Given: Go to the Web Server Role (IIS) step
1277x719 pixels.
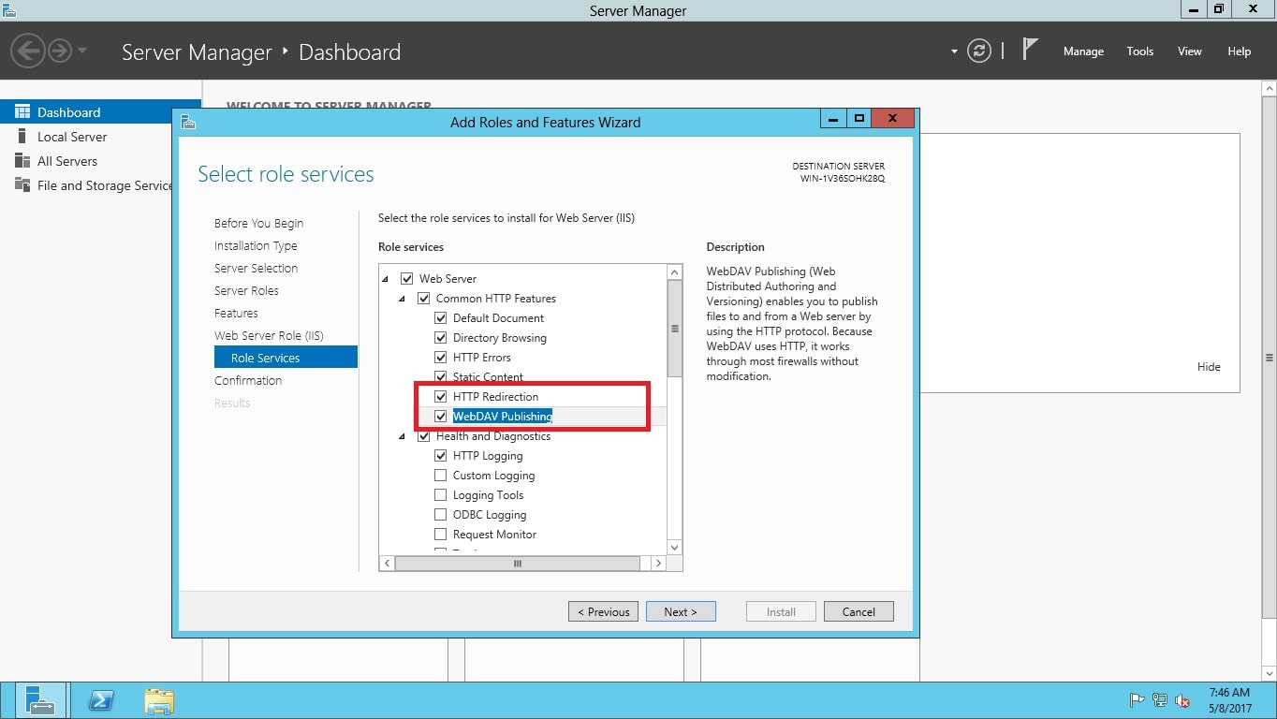Looking at the screenshot, I should 269,335.
